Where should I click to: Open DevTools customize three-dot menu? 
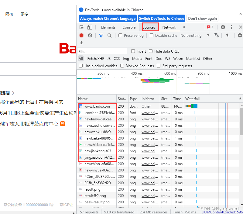point(231,27)
